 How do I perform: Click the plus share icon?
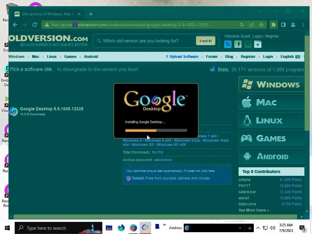point(258,44)
